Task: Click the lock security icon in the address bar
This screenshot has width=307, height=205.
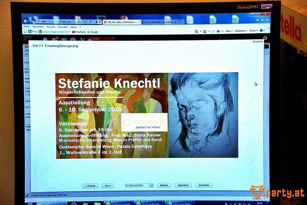Action: click(x=97, y=22)
